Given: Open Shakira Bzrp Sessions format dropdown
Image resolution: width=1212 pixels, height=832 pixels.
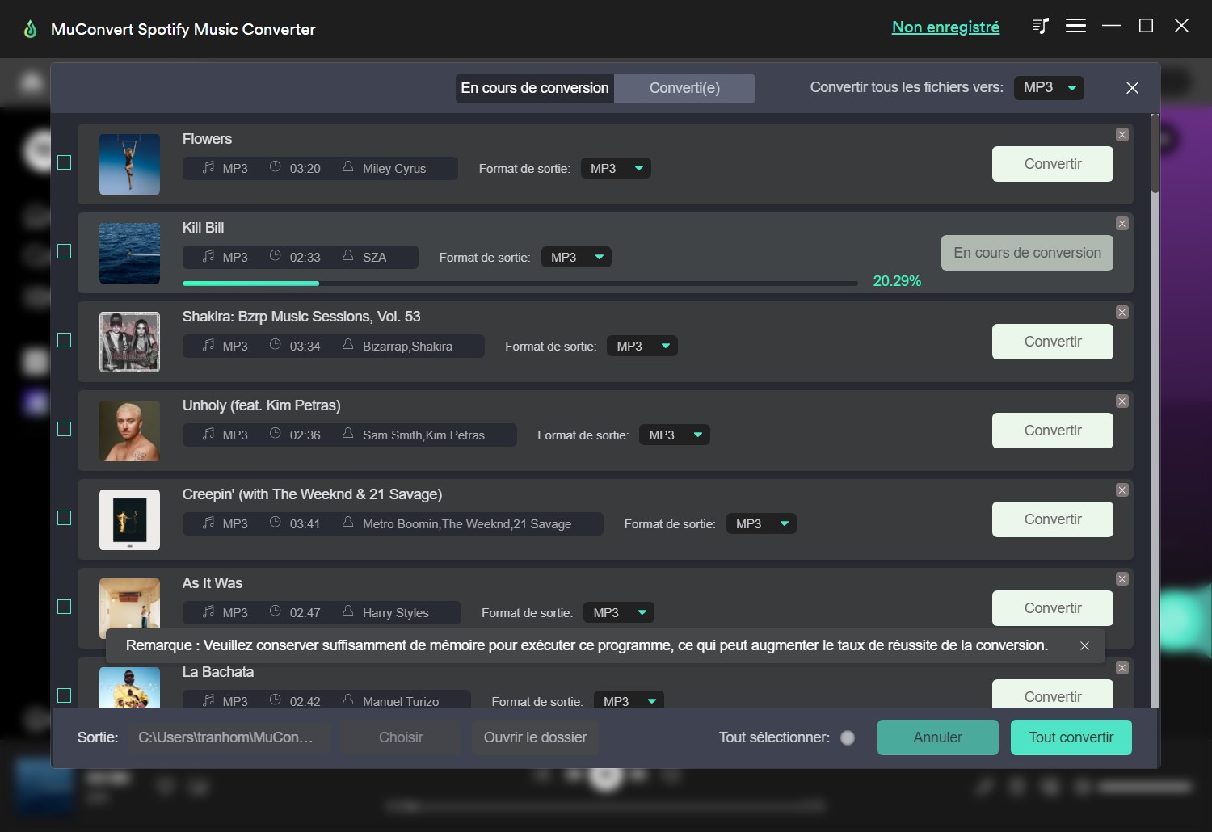Looking at the screenshot, I should point(642,346).
